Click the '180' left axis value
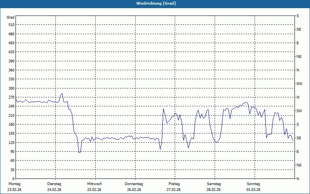 [x=12, y=124]
